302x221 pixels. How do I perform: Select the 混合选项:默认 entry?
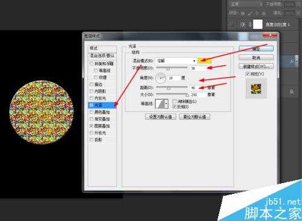102,55
